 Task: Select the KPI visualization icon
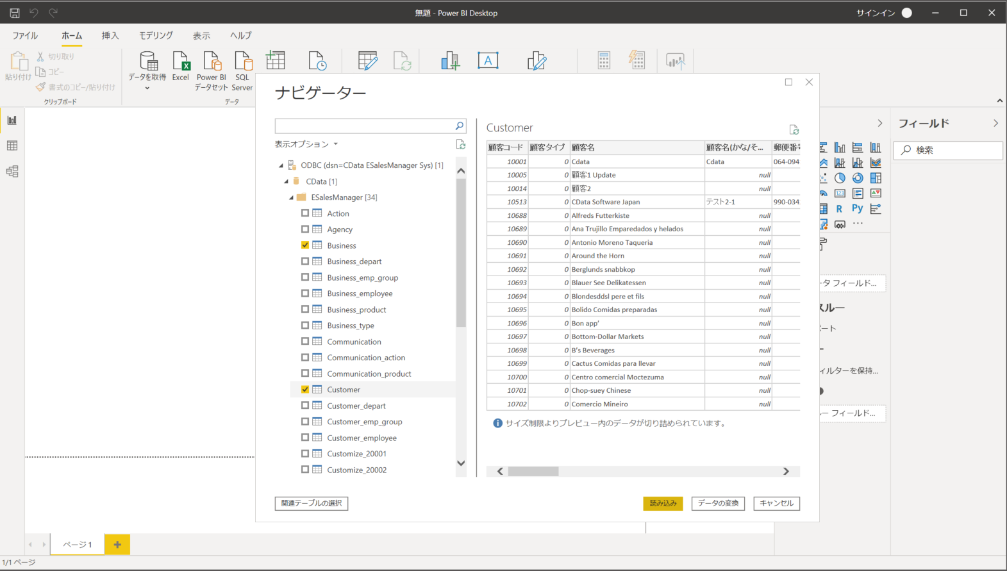click(876, 194)
